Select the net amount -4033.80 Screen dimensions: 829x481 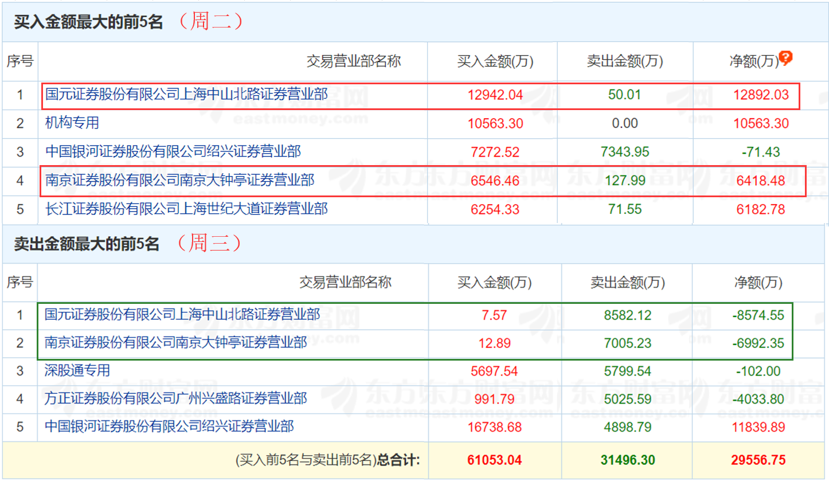[758, 399]
